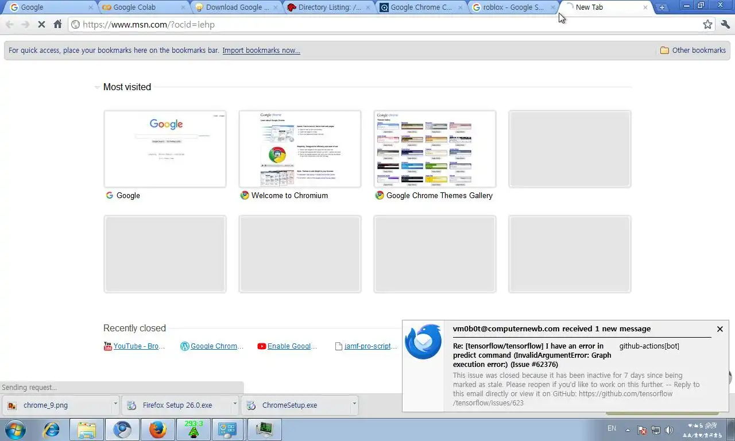This screenshot has height=441, width=735.
Task: Open Google Chrome Themes Gallery thumbnail
Action: tap(435, 149)
